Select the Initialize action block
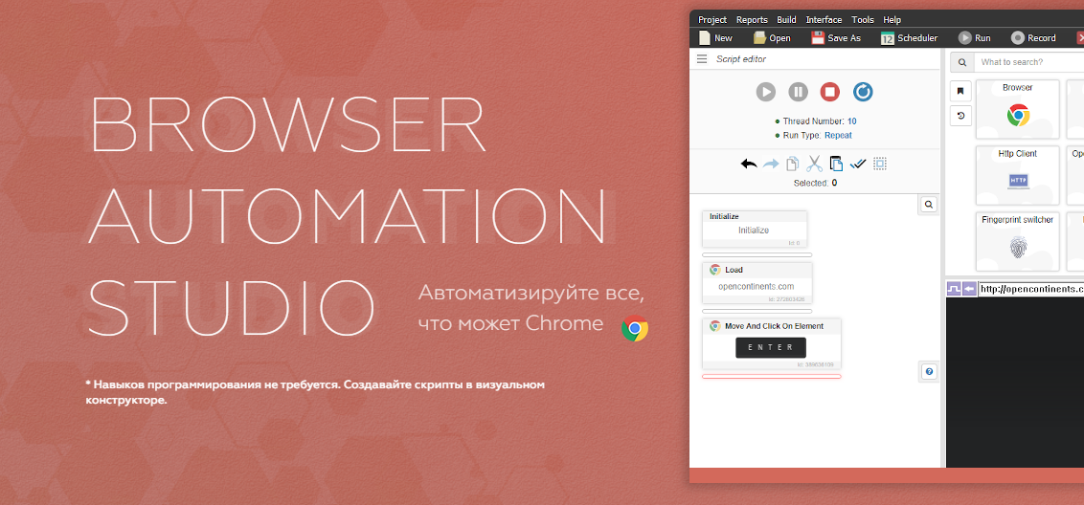The width and height of the screenshot is (1084, 505). pos(755,229)
